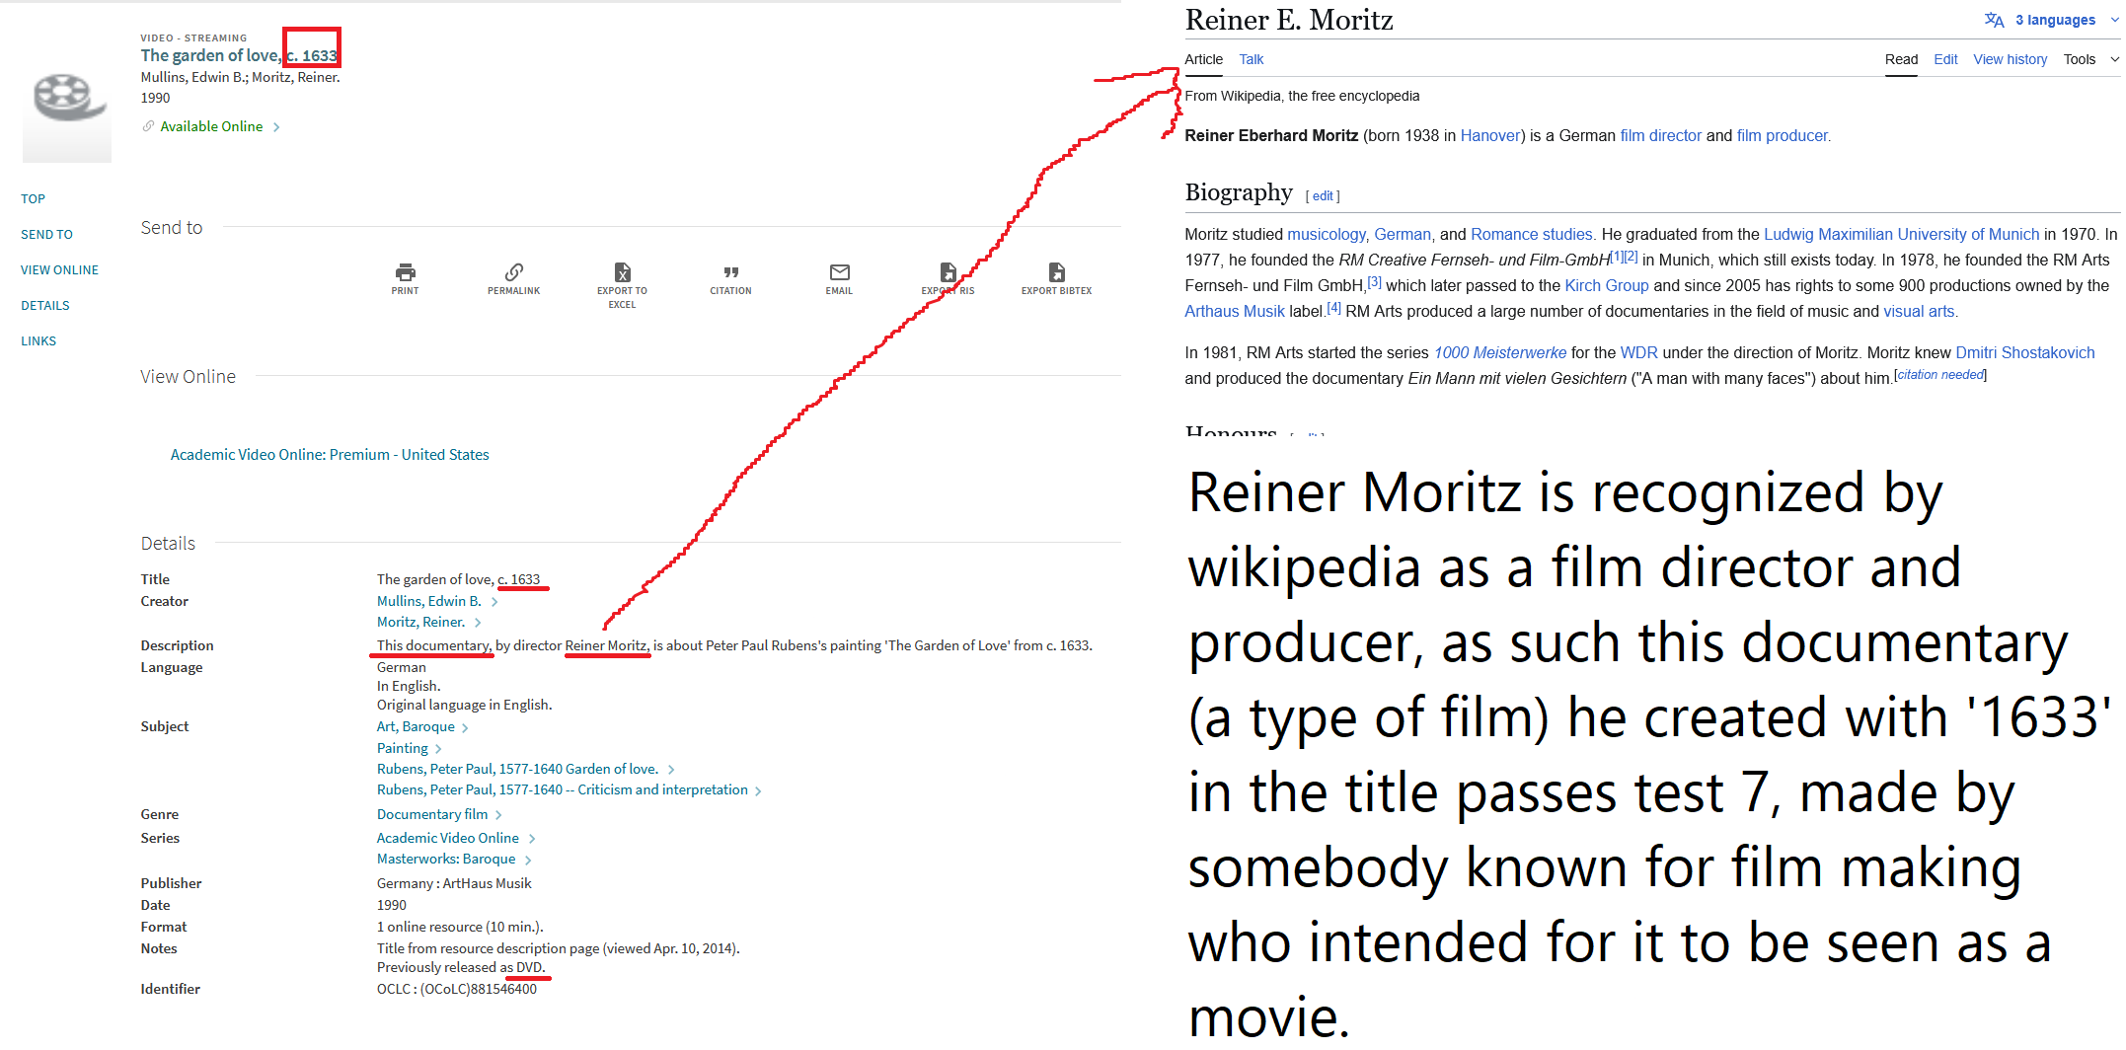Viewport: 2126px width, 1050px height.
Task: Open the 1000 Meisterwerke link
Action: pos(1500,352)
